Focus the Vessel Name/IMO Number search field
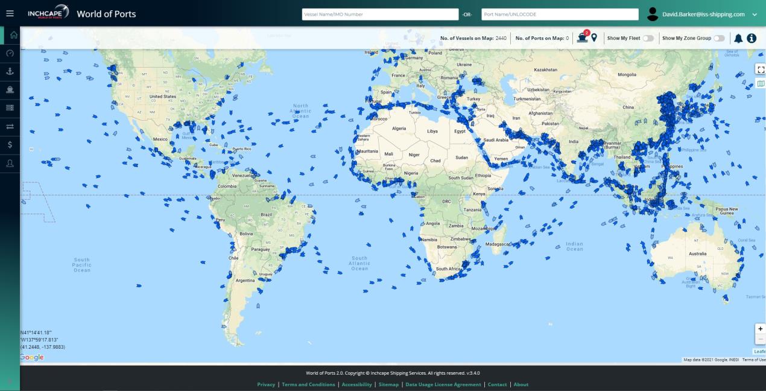This screenshot has height=391, width=766. pyautogui.click(x=380, y=14)
